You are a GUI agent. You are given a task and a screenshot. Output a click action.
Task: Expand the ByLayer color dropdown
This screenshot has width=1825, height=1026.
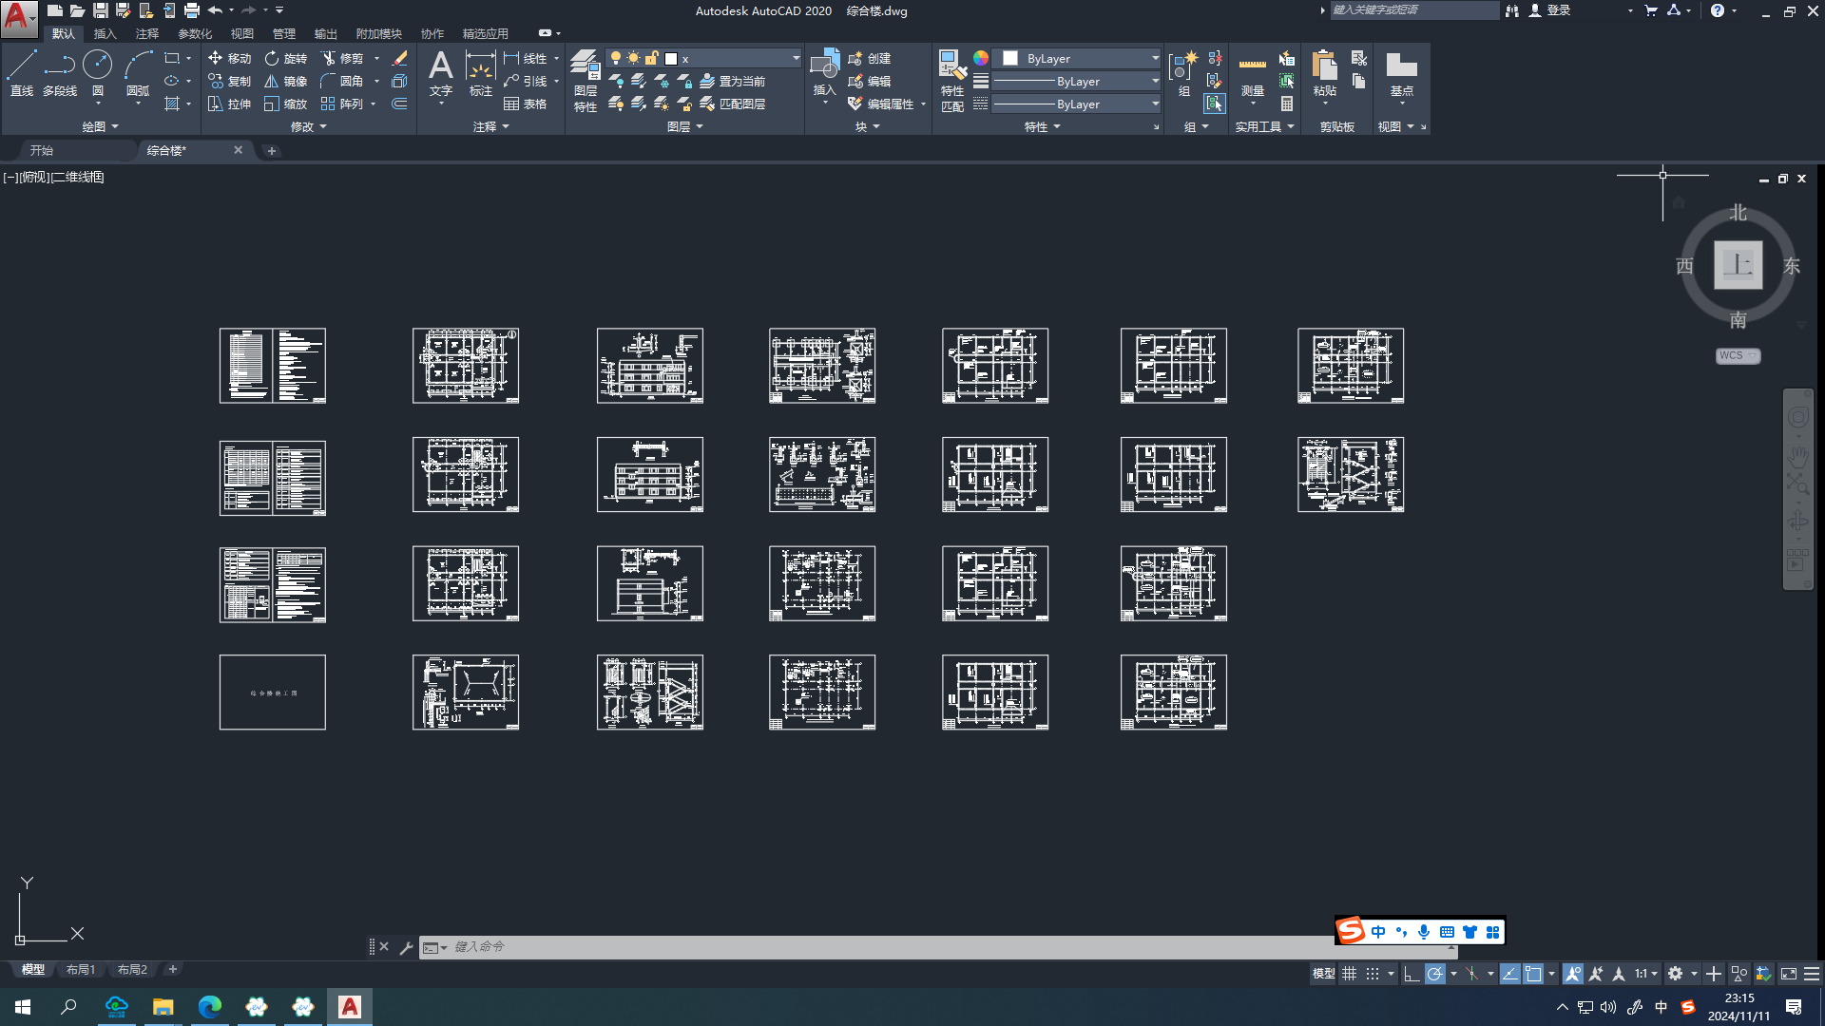tap(1155, 58)
